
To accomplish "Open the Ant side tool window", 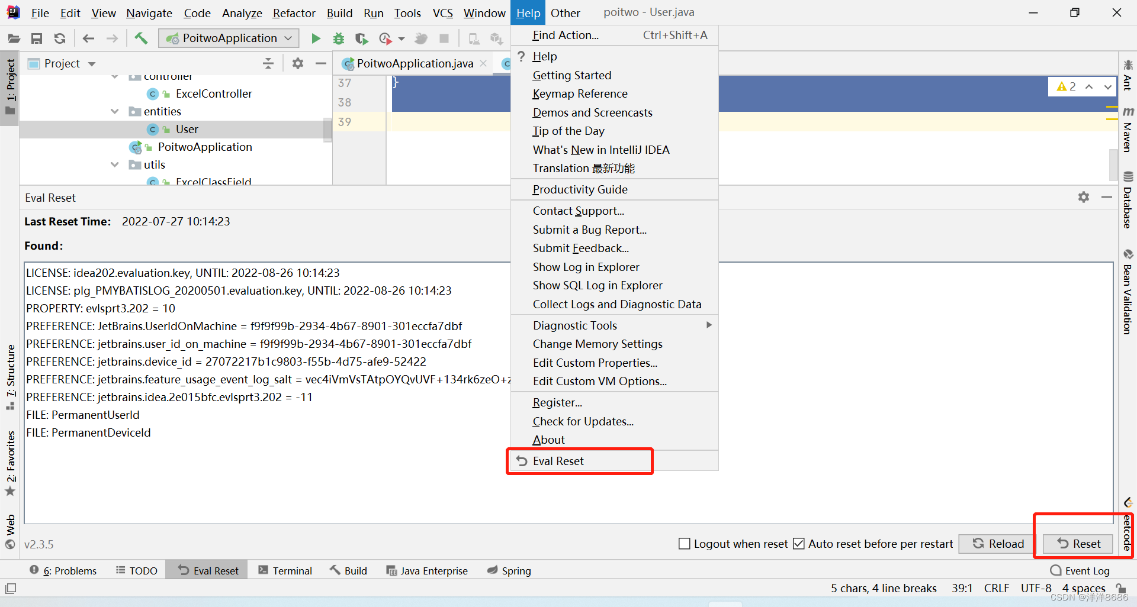I will click(x=1128, y=75).
